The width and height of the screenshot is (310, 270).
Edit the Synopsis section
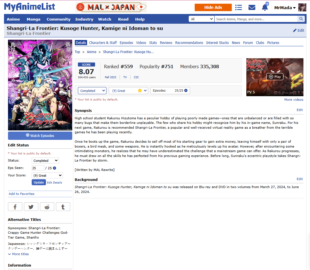tap(300, 110)
